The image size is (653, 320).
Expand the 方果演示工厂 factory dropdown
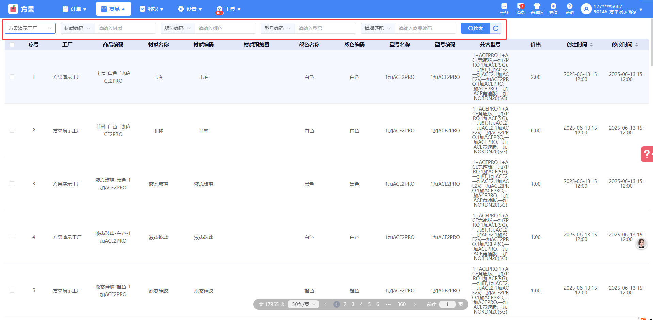click(30, 28)
